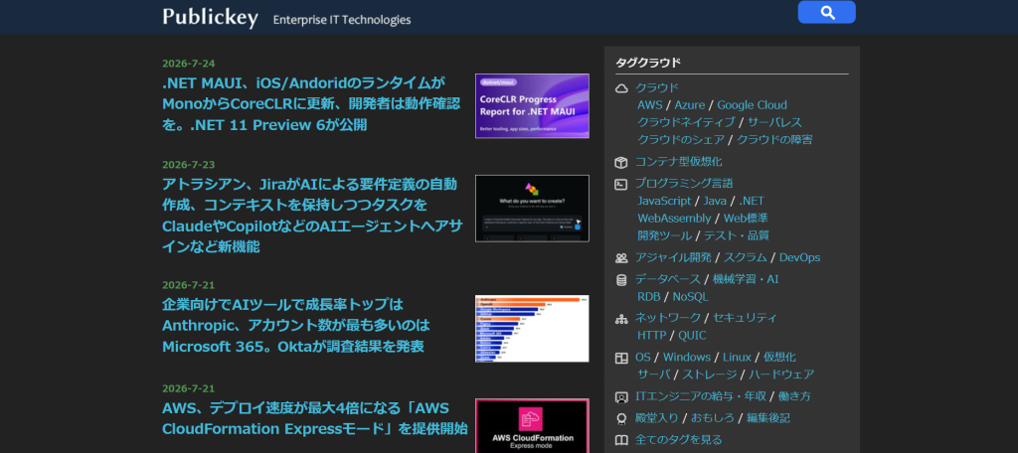Select the プログラミング言語 tag
Viewport: 1018px width, 453px height.
point(684,184)
